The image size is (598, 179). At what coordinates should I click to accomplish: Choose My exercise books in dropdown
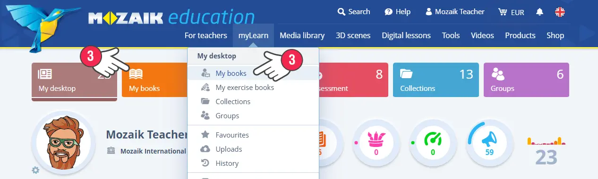click(253, 87)
